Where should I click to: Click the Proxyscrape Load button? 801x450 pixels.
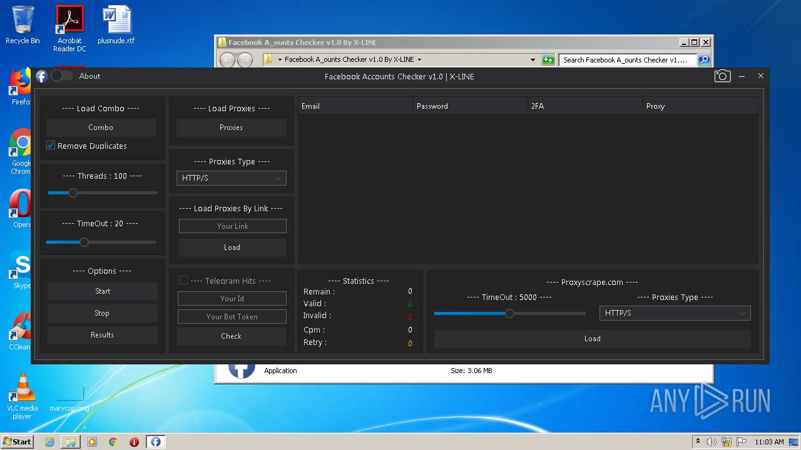coord(592,339)
